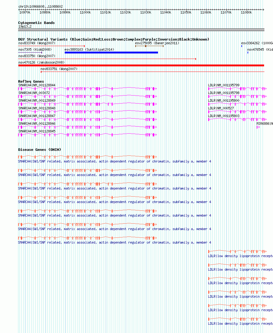273x333 pixels.
Task: Click the 11000k ruler tick label
Action: coord(85,13)
